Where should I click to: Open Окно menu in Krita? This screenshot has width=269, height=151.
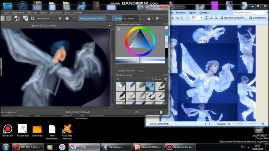(67, 12)
